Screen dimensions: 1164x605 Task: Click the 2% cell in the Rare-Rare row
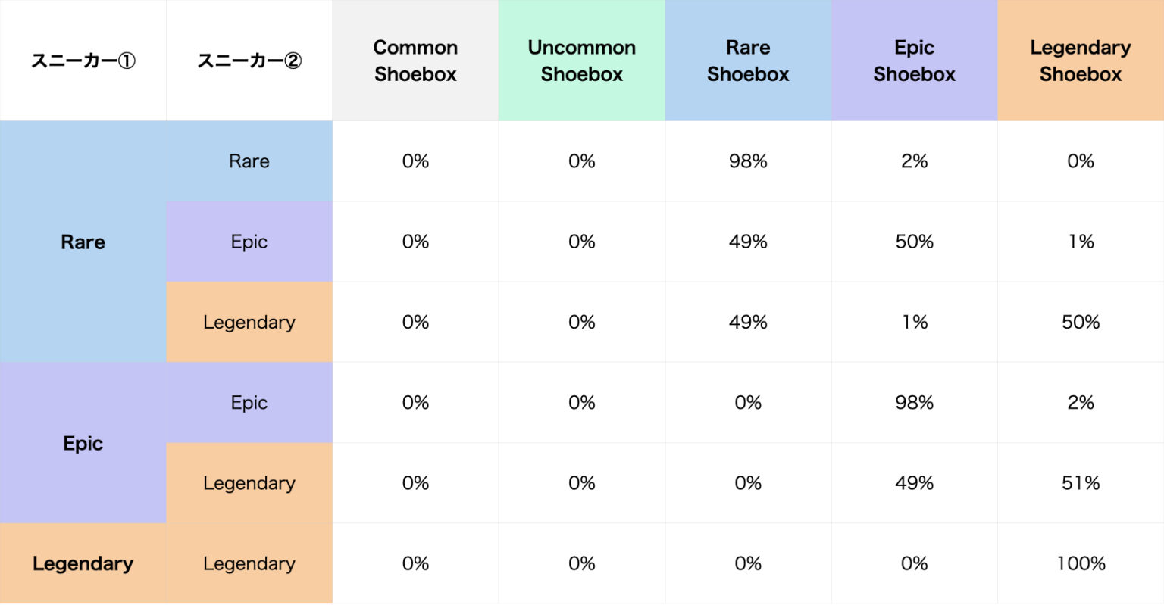coord(914,161)
